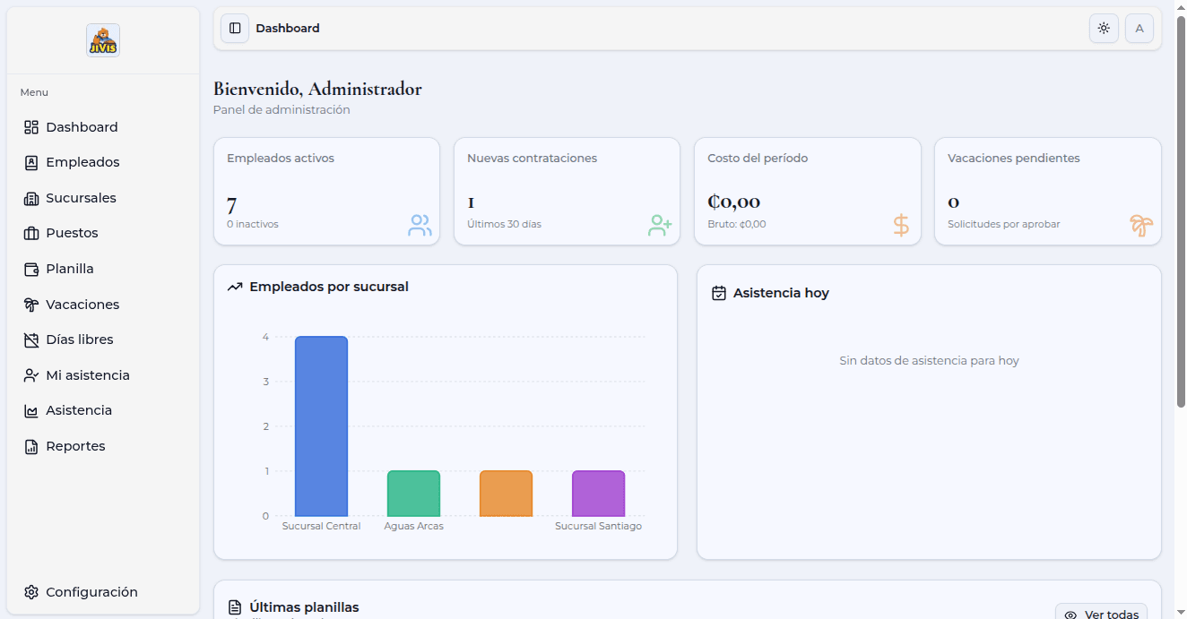Click the Asistencia chart icon in the sidebar

tap(31, 410)
